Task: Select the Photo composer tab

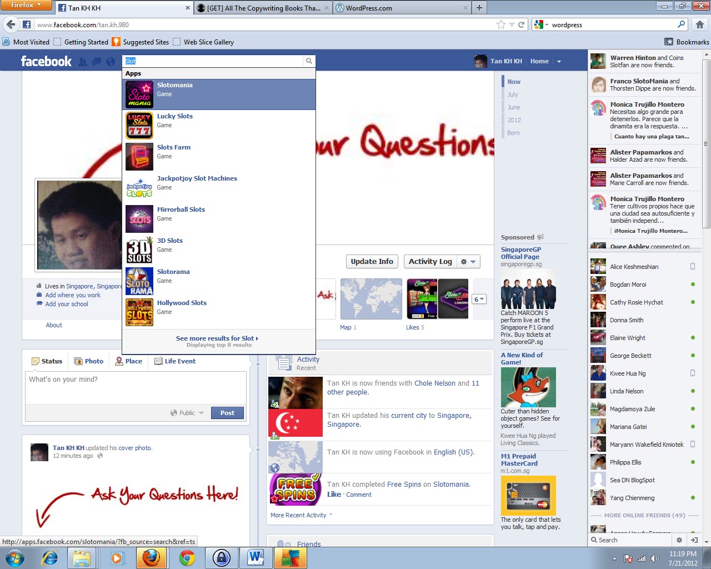Action: click(89, 361)
